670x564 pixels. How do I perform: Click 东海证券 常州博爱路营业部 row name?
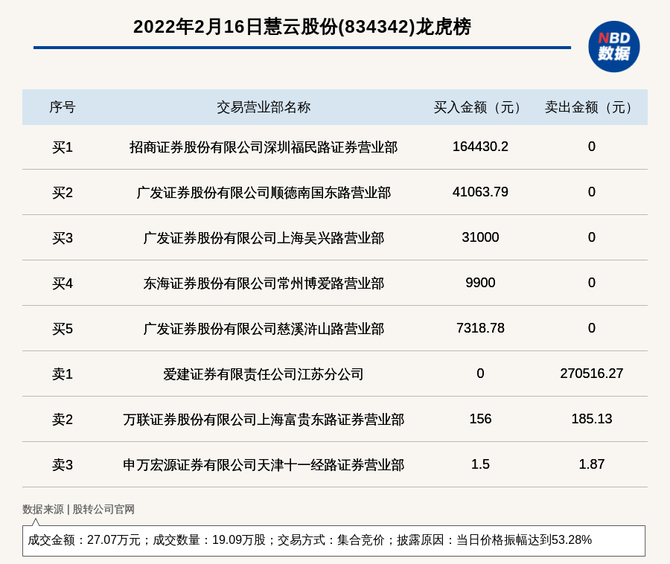pyautogui.click(x=264, y=283)
